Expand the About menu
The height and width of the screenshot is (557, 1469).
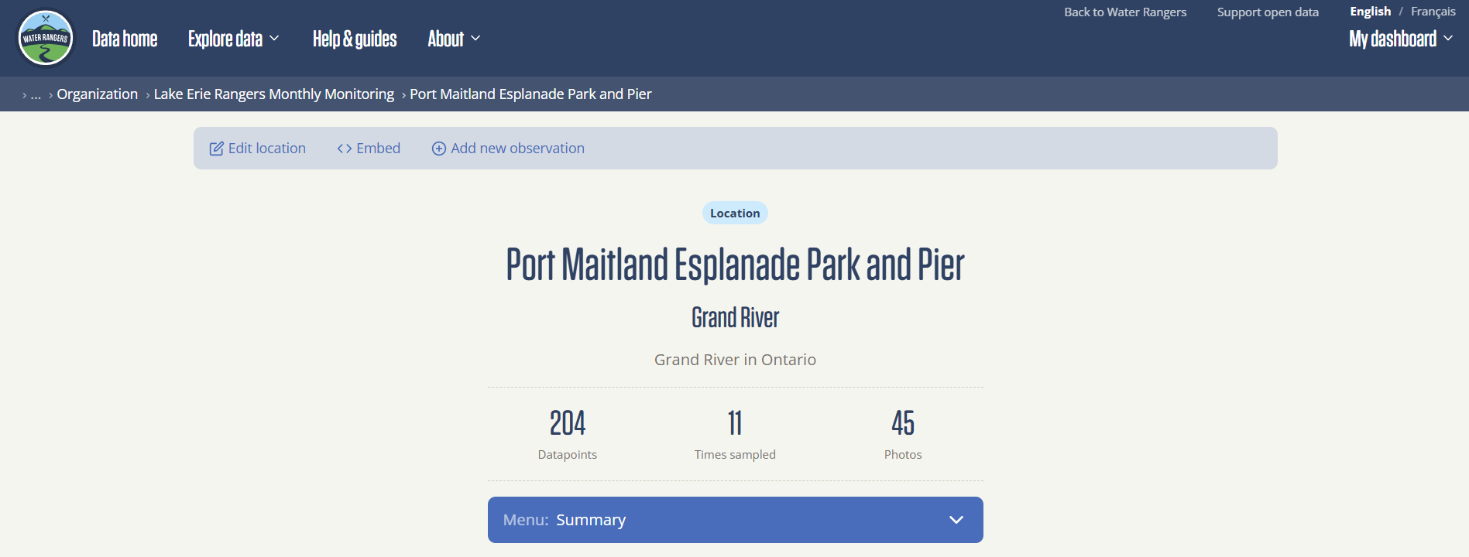(454, 39)
